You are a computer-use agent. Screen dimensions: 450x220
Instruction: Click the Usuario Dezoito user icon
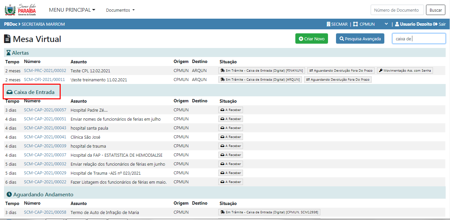(397, 24)
